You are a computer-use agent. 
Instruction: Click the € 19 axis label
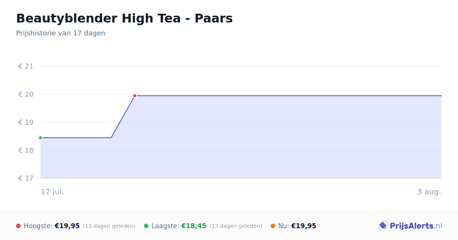(26, 122)
